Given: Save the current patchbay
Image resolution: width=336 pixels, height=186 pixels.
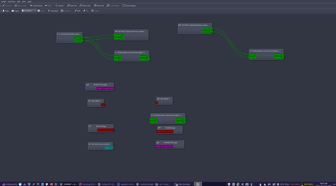Looking at the screenshot, I should point(41,11).
